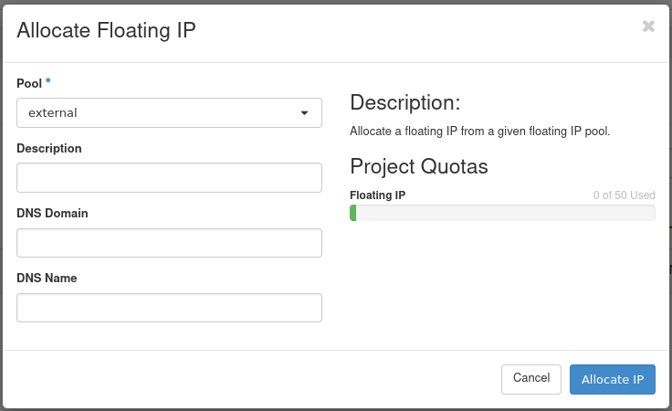Screen dimensions: 672x411
Task: Close the Allocate Floating IP dialog
Action: (648, 26)
